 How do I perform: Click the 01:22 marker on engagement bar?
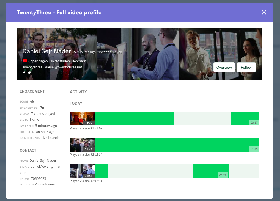[223, 175]
